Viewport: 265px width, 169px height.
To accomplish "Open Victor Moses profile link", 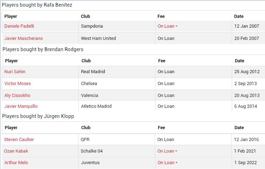I will coord(18,84).
